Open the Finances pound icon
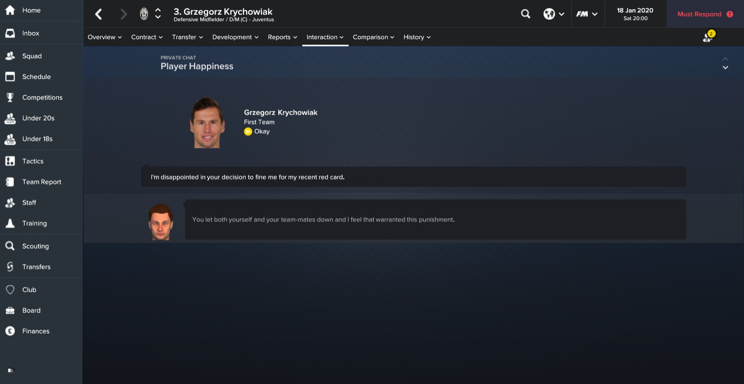The width and height of the screenshot is (744, 384). click(x=10, y=331)
